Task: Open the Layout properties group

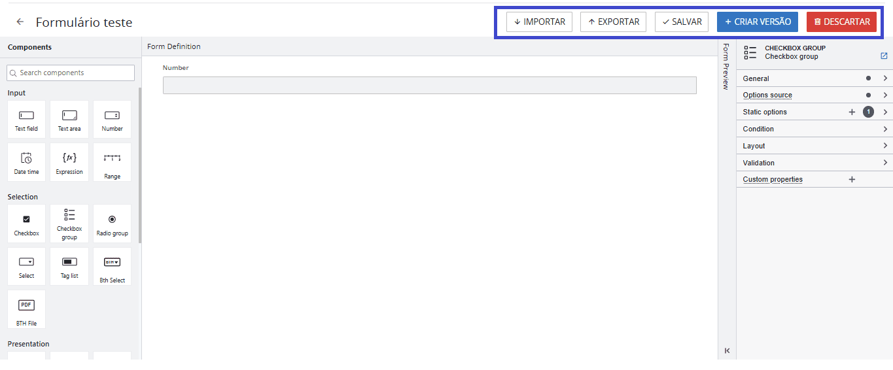Action: point(814,146)
